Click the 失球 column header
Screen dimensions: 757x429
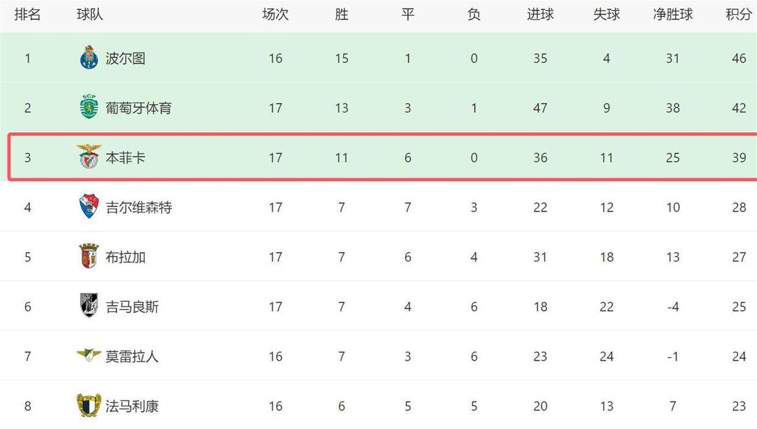[606, 15]
